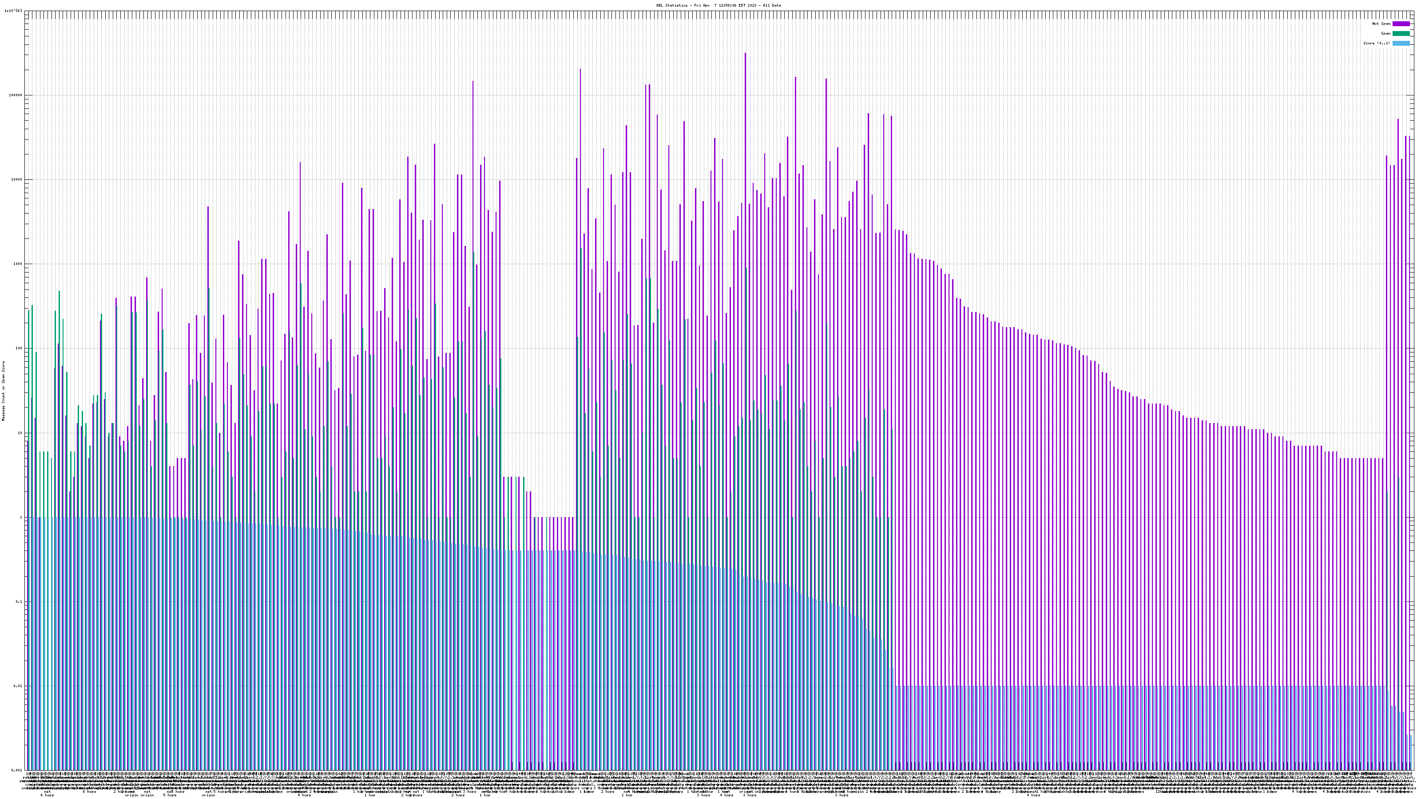Viewport: 1421px width, 799px height.
Task: Click the 10 y-axis tick label
Action: point(20,433)
